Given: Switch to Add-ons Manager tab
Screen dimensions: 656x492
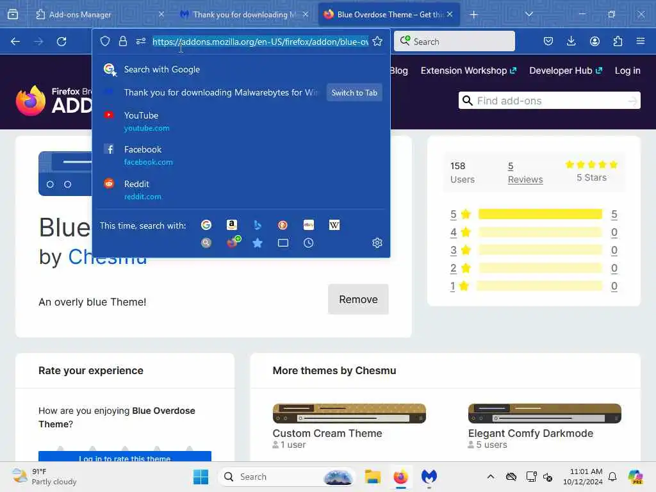Looking at the screenshot, I should pos(100,15).
